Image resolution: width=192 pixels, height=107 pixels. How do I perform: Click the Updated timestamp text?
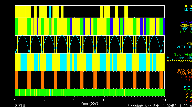point(159,105)
